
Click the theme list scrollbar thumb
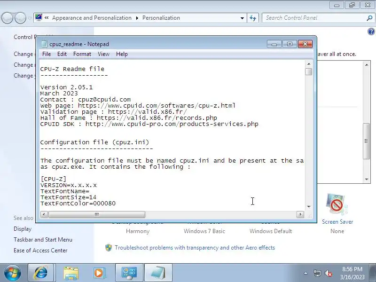click(367, 141)
